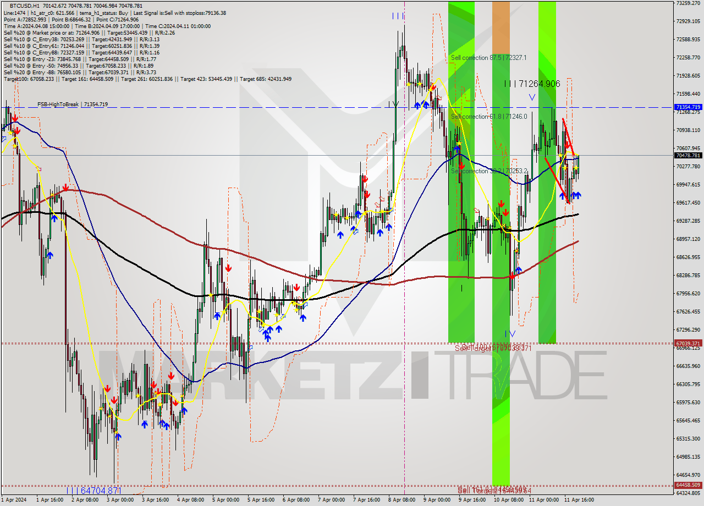704x506 pixels.
Task: Select the 'Sell %20 @ Entry -88' line
Action: (80, 72)
